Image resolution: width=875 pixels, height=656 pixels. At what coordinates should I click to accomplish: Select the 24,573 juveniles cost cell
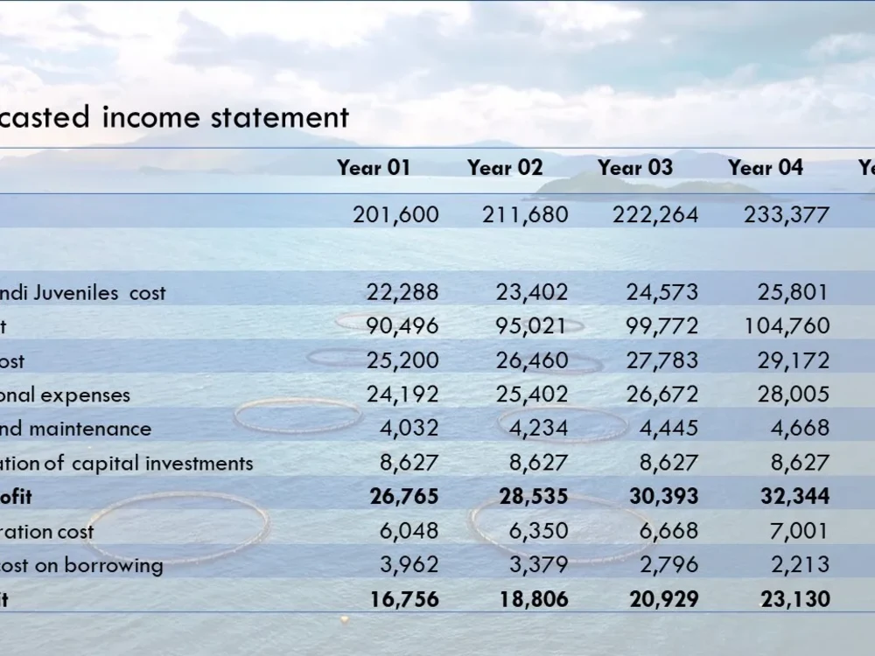[661, 292]
